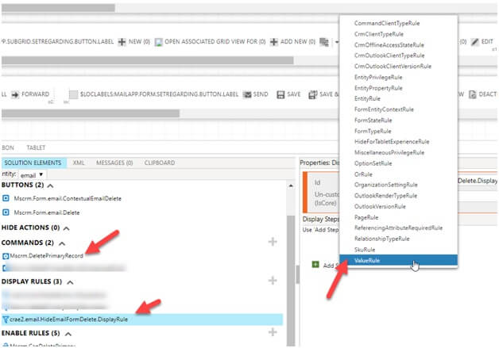Viewport: 499px width, 348px height.
Task: Click the green Add Step plus icon
Action: coord(315,264)
